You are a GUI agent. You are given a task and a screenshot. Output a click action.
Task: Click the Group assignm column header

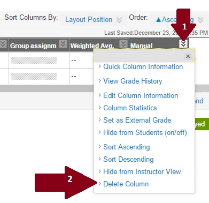(33, 46)
